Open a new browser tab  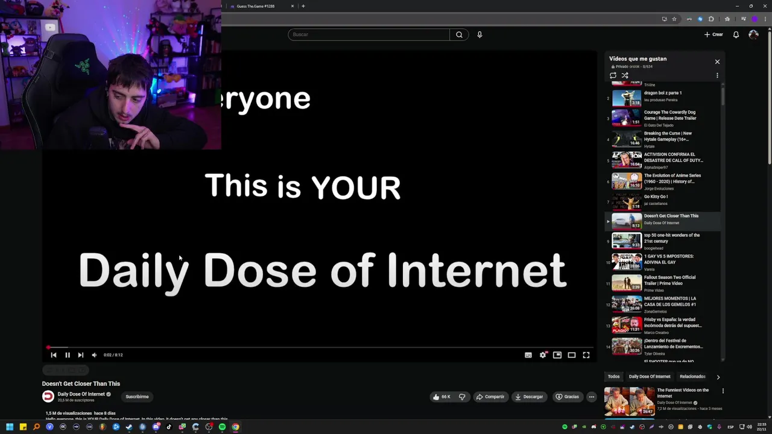click(303, 6)
